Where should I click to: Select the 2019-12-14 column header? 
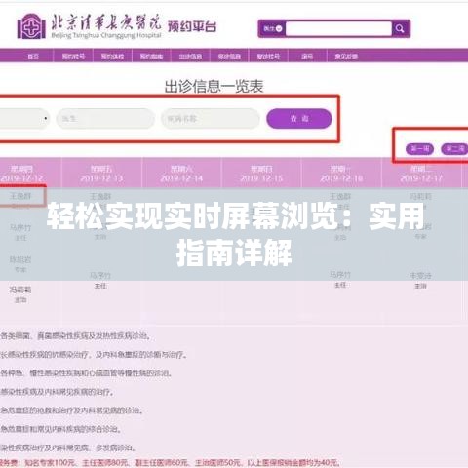181,174
